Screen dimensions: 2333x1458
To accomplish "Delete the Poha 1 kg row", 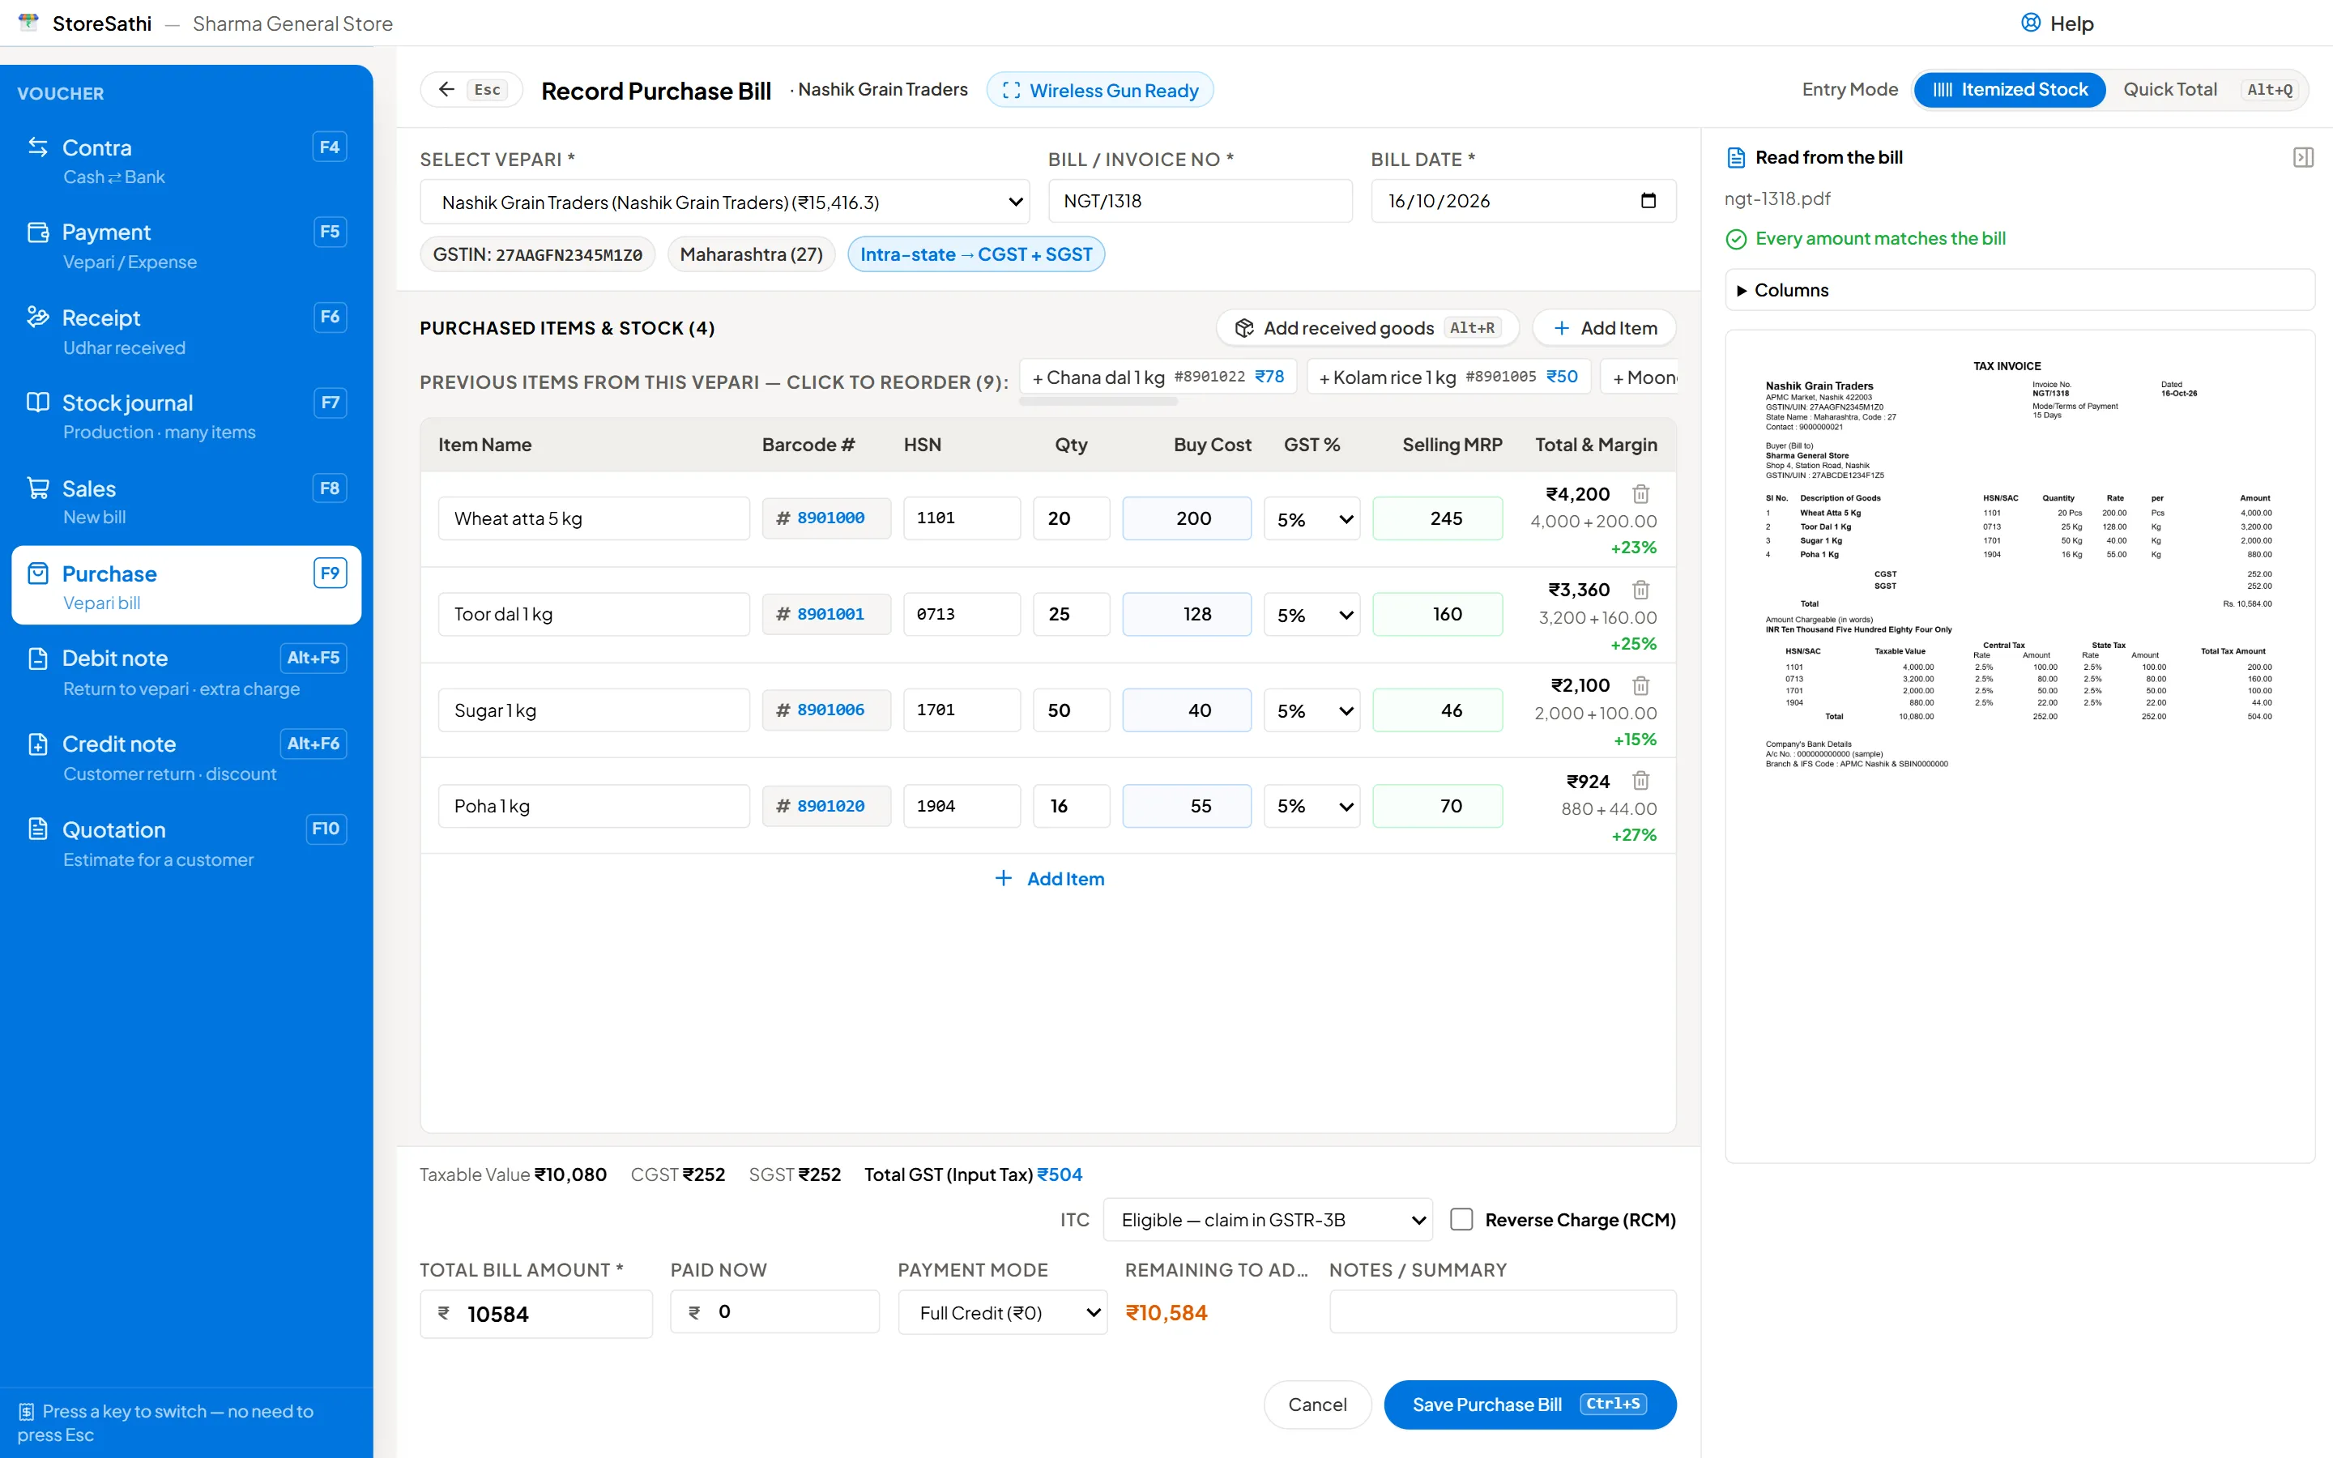I will coord(1640,781).
